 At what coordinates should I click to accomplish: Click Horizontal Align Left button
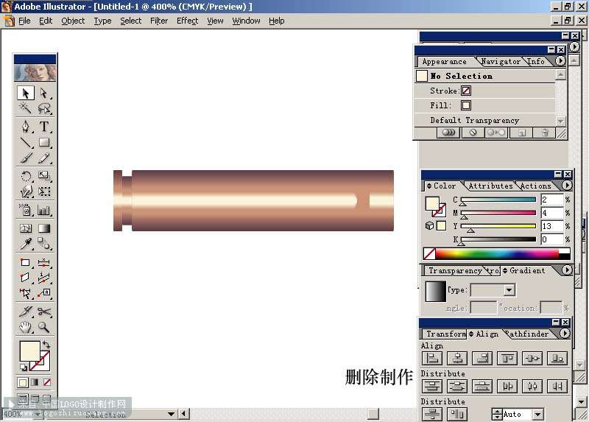coord(432,358)
